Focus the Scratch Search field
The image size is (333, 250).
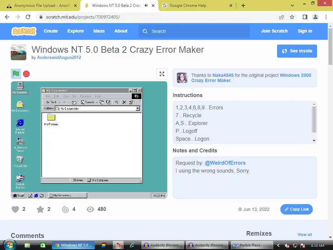(x=194, y=31)
